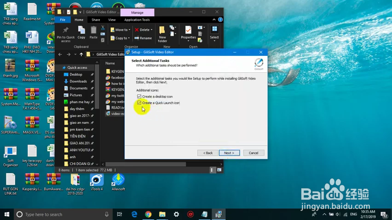Open the File tab in Explorer
392x220 pixels.
tap(63, 20)
